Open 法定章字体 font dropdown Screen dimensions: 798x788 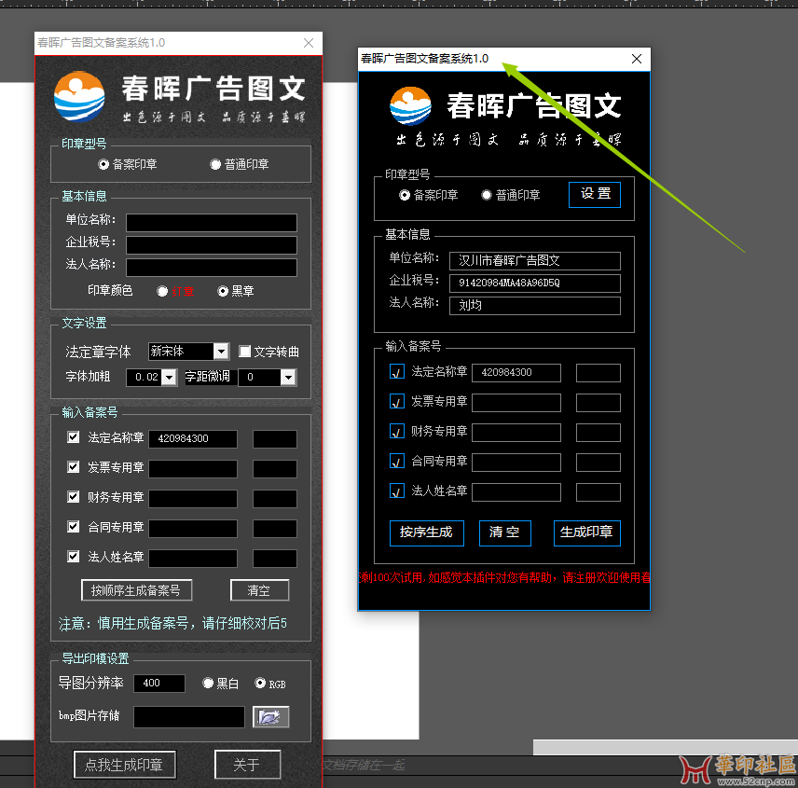(x=221, y=352)
